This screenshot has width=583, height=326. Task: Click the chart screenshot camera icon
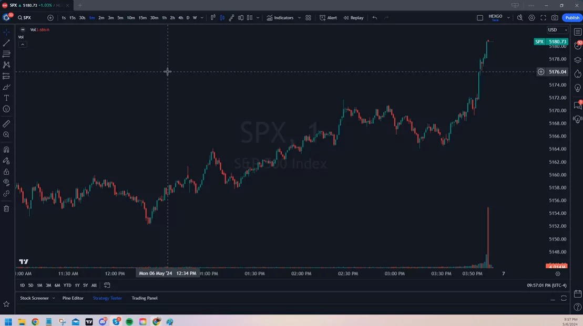pos(555,17)
